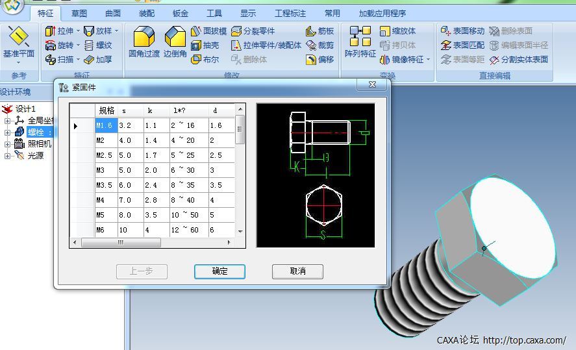This screenshot has width=576, height=350.
Task: Expand the 照相机 camera tree node
Action: click(x=8, y=144)
